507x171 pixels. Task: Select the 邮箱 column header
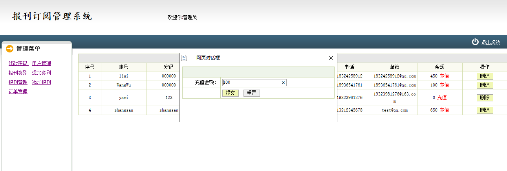(x=395, y=67)
